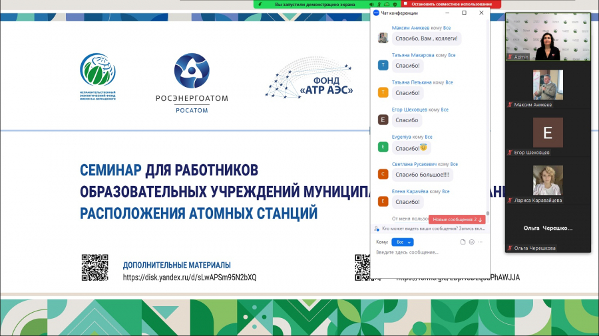Open the emoji picker in chat
This screenshot has height=336, width=599.
pos(472,242)
